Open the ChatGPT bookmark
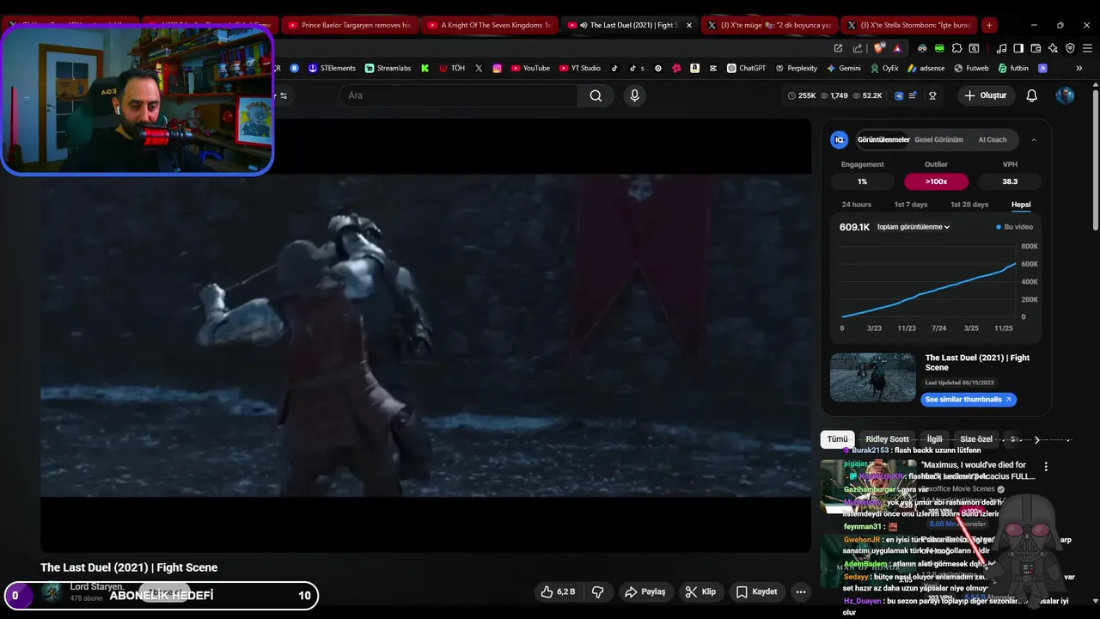Image resolution: width=1100 pixels, height=619 pixels. tap(746, 68)
